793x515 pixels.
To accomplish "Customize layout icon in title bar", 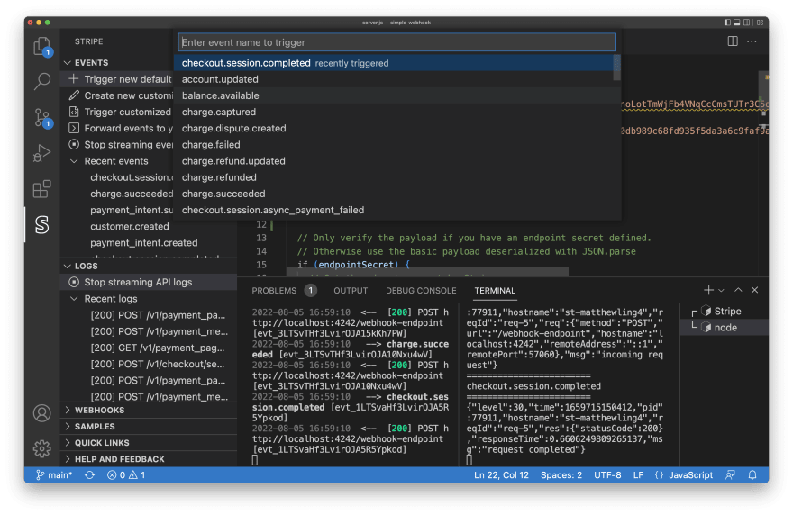I will 760,23.
